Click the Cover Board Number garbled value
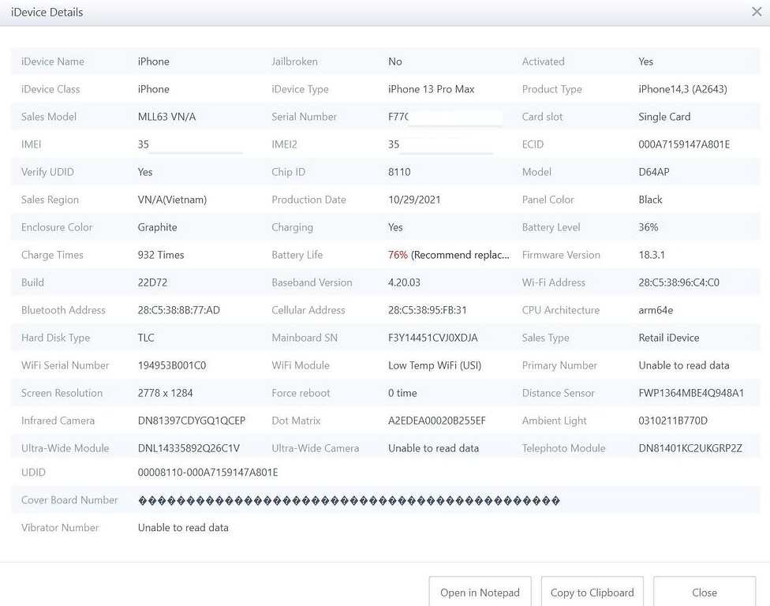This screenshot has width=770, height=606. tap(349, 500)
